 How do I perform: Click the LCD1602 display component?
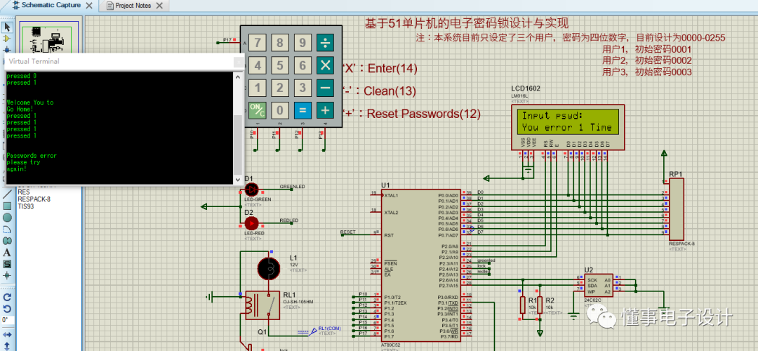coord(568,128)
